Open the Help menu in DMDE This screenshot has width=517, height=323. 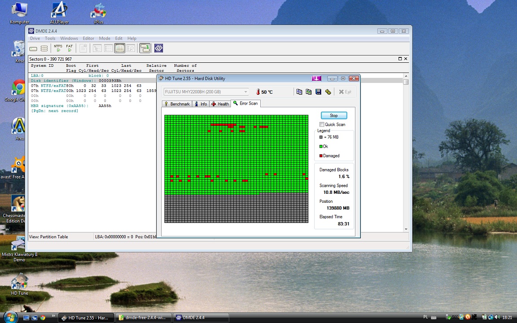click(x=132, y=38)
